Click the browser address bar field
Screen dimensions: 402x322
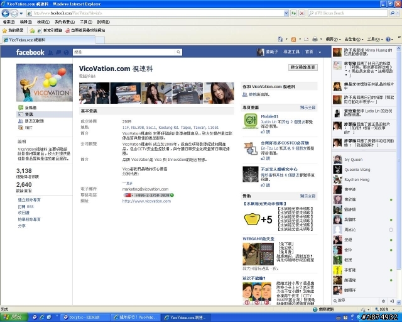pyautogui.click(x=155, y=13)
